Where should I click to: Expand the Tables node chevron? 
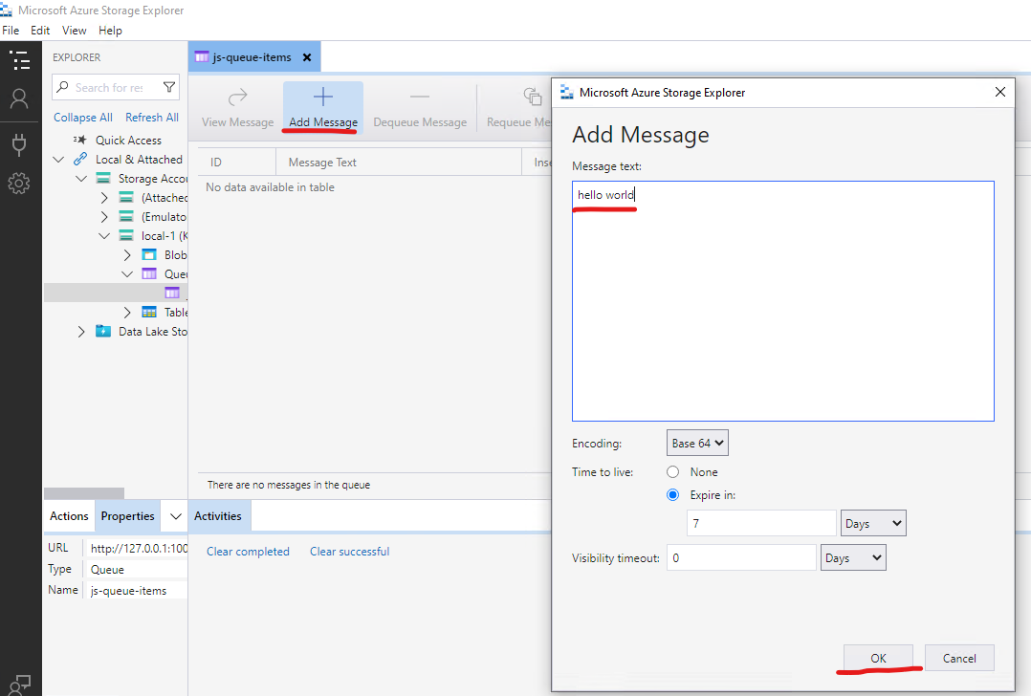(127, 312)
